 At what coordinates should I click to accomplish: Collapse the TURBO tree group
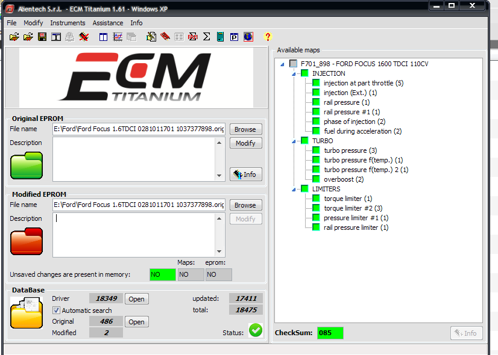[294, 141]
